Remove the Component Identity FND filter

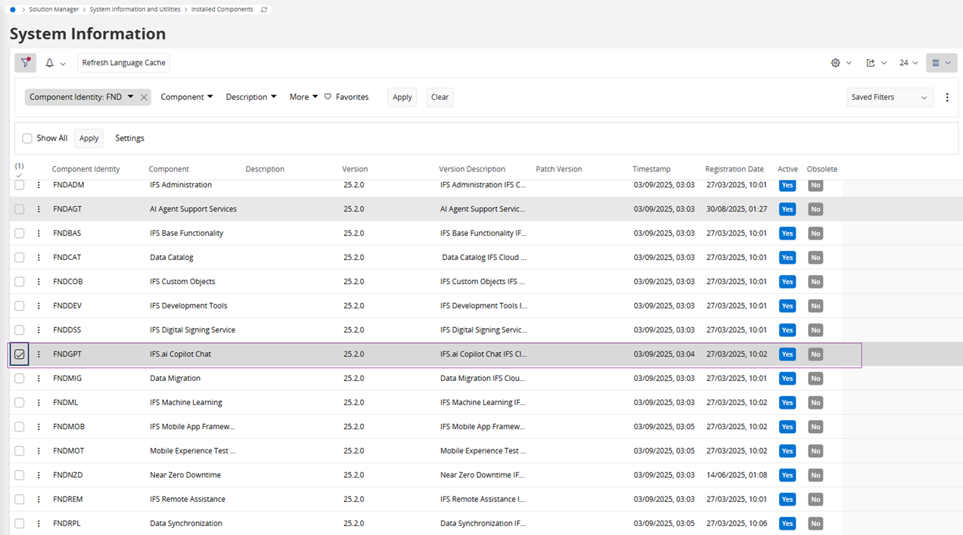pos(144,97)
